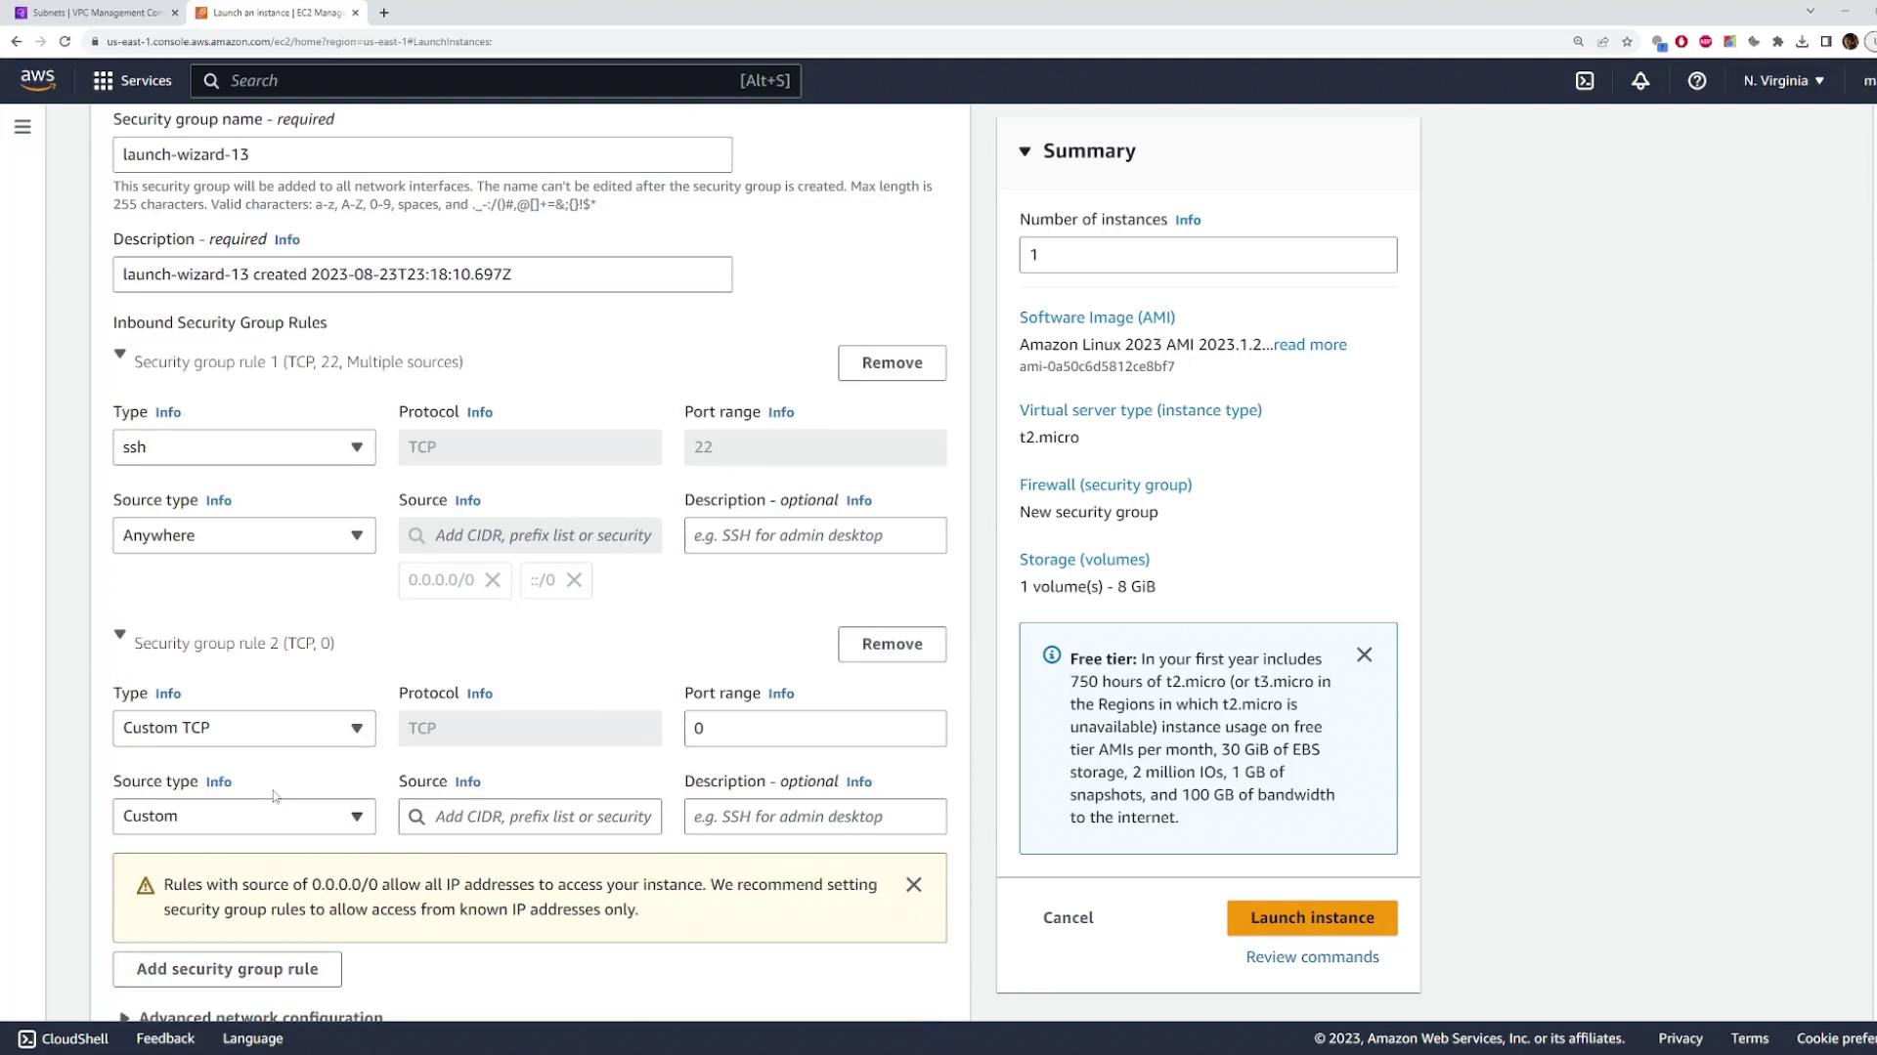This screenshot has width=1877, height=1055.
Task: Open the ssh Type dropdown
Action: tap(243, 447)
